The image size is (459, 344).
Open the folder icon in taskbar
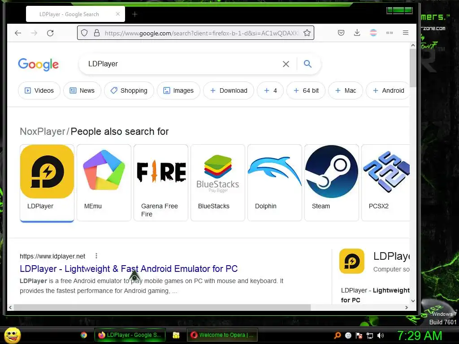[176, 335]
